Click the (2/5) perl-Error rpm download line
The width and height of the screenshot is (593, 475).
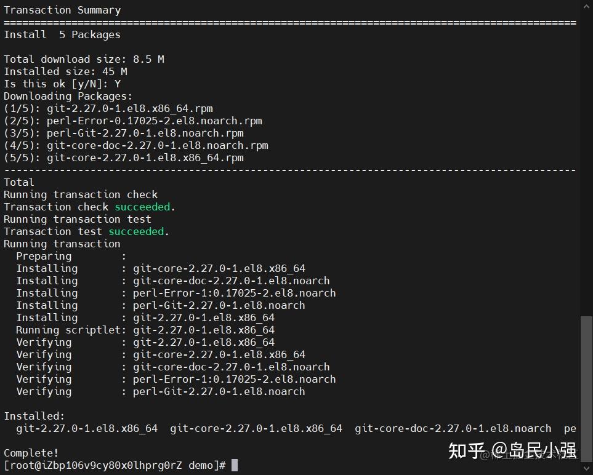pos(133,121)
